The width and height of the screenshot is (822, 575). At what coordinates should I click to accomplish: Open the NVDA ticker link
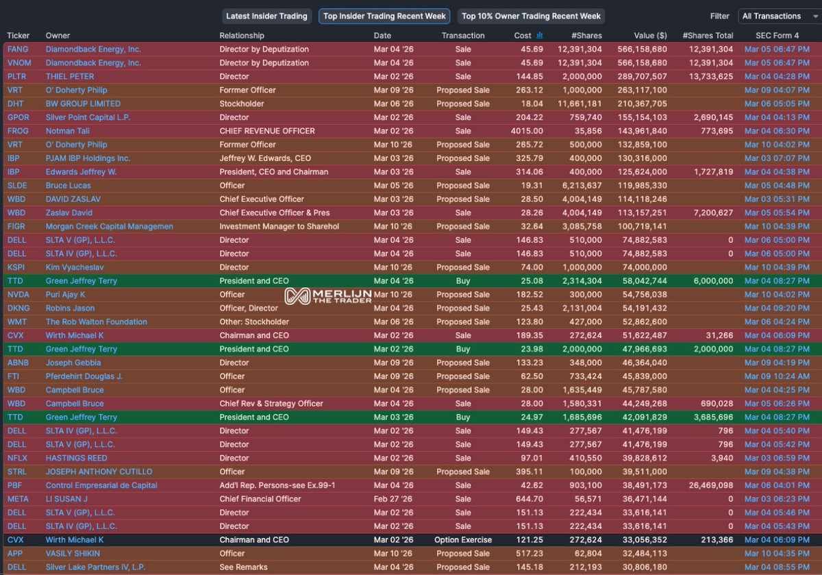[18, 295]
